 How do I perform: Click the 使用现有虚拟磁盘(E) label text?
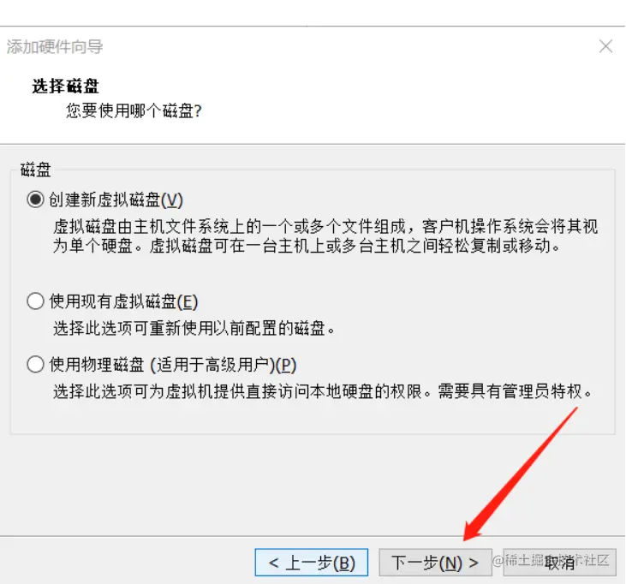(x=123, y=301)
